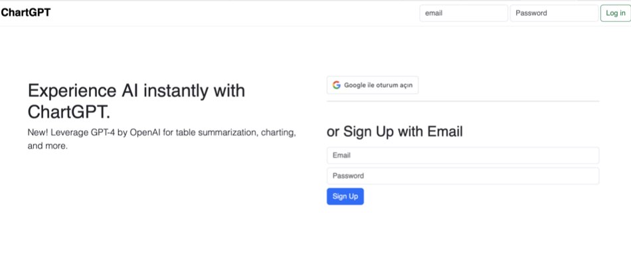Click the Google logo icon
Image resolution: width=631 pixels, height=266 pixels.
337,85
